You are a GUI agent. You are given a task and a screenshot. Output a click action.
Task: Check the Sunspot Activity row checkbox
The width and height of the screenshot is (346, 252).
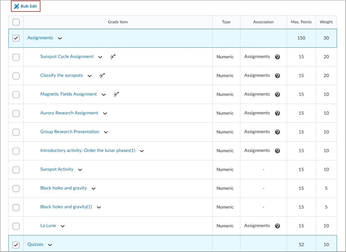[x=16, y=170]
